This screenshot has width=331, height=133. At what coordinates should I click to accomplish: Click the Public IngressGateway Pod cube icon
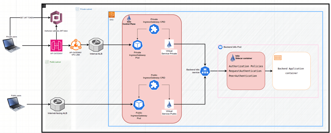[139, 104]
